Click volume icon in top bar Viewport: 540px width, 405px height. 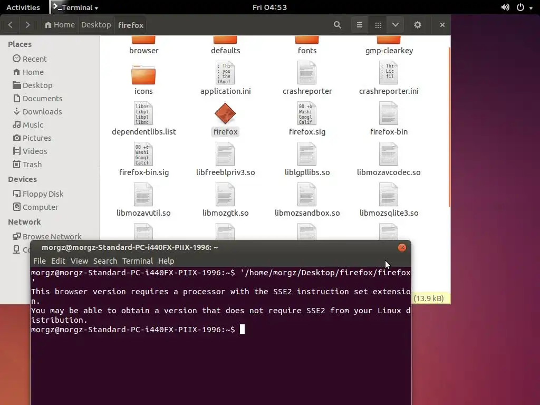coord(505,7)
